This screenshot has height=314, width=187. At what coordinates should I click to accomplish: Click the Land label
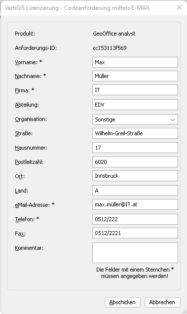coord(22,191)
